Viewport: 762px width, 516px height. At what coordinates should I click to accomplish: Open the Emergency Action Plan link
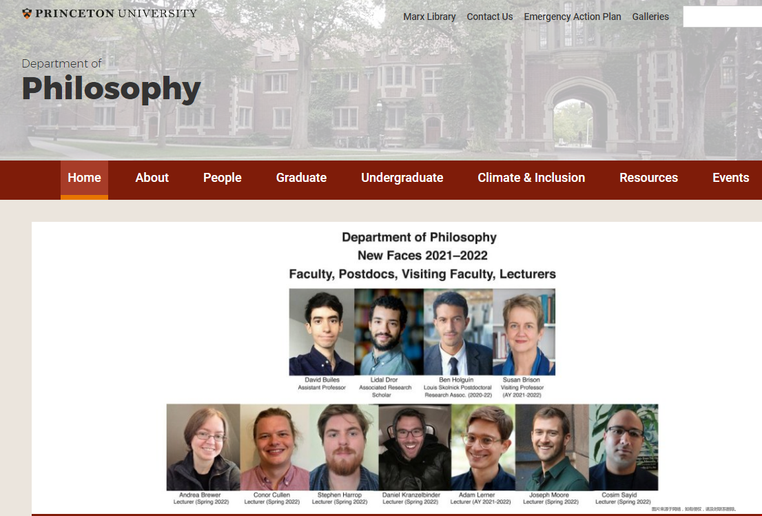573,17
